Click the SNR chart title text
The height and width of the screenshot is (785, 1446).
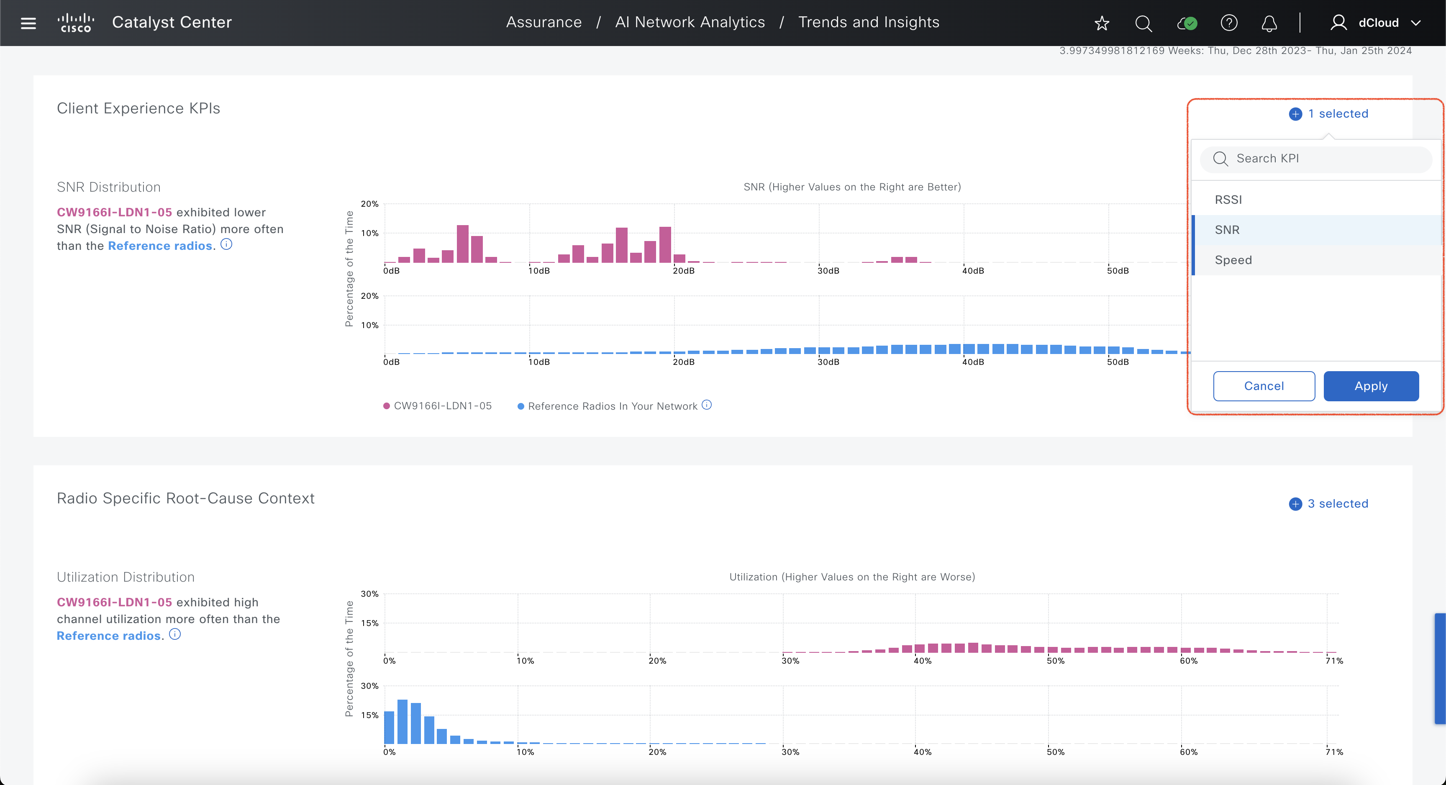coord(852,187)
